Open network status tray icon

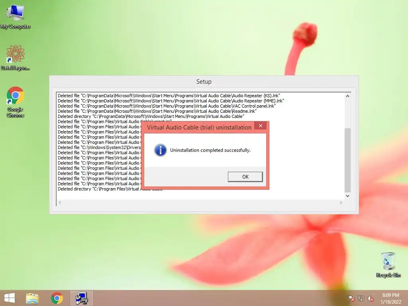tap(361, 298)
